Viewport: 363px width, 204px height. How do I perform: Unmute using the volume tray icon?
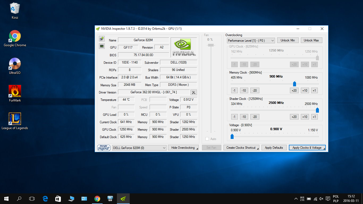coord(322,199)
